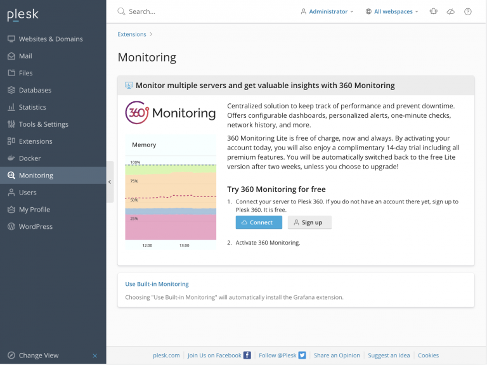The height and width of the screenshot is (365, 487).
Task: Click the Connect button
Action: click(x=259, y=222)
